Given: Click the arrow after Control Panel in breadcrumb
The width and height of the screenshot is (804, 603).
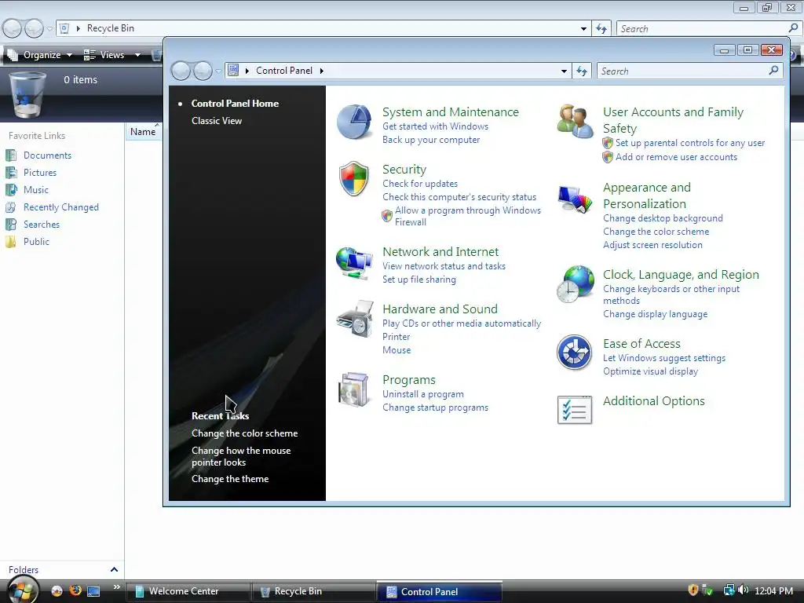Looking at the screenshot, I should coord(321,71).
